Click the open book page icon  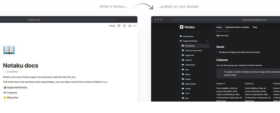coord(9,50)
